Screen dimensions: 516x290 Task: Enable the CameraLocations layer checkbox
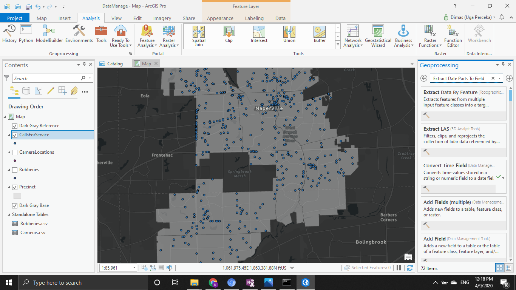[x=15, y=152]
